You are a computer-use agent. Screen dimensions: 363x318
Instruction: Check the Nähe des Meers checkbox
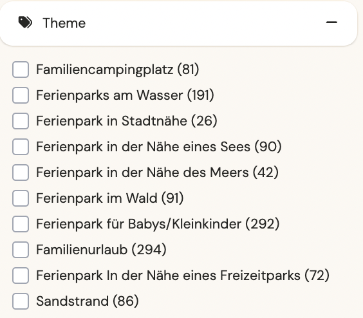(x=21, y=173)
